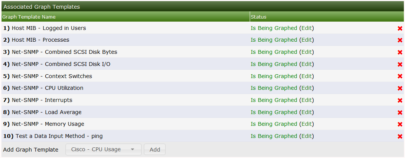The image size is (405, 158).
Task: Click the Status column header
Action: pyautogui.click(x=258, y=17)
